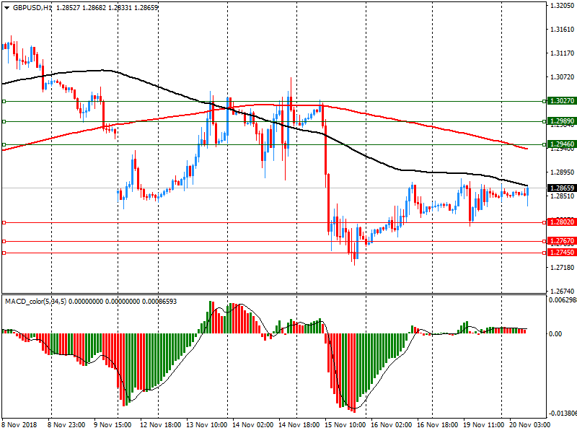
Task: Select left handle of 1.29890 green line
Action: pos(4,121)
